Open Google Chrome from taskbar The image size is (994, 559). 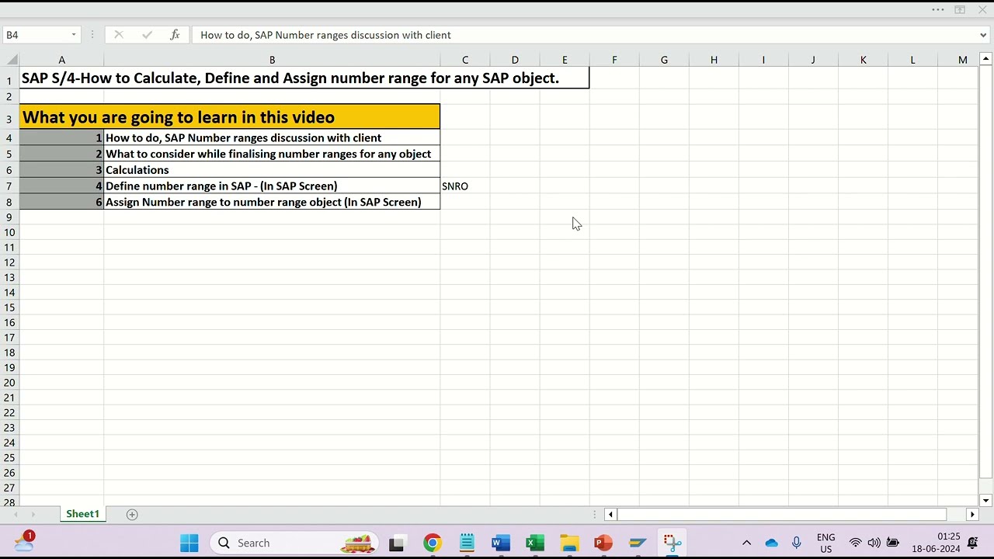pyautogui.click(x=433, y=543)
